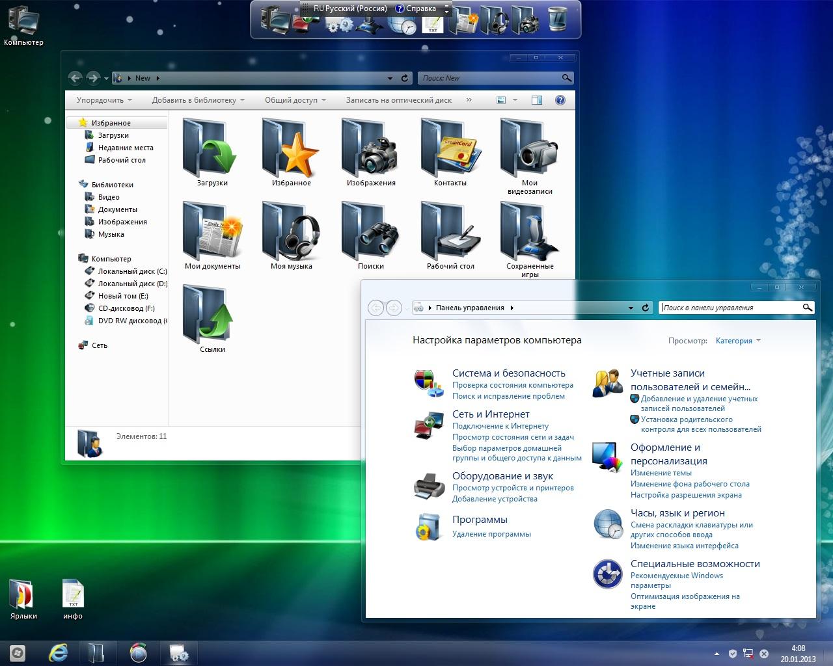Click the Recycle Bin icon in top dock
The width and height of the screenshot is (833, 666).
[557, 20]
